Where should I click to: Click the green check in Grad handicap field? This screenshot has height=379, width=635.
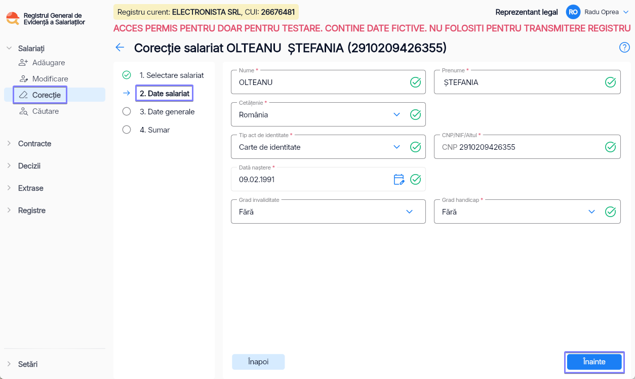tap(611, 212)
